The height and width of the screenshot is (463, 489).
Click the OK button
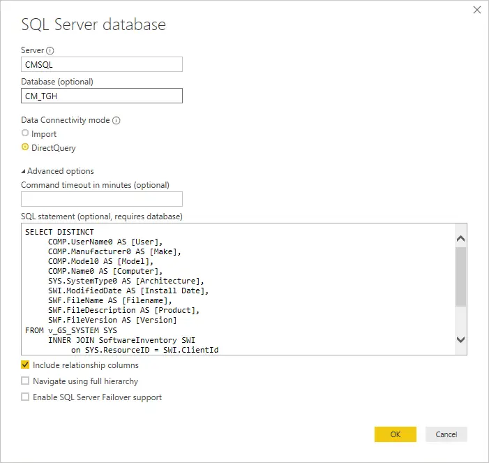click(x=395, y=434)
